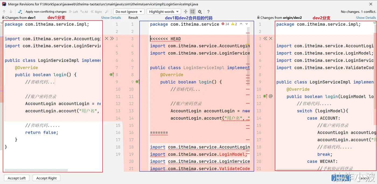This screenshot has height=184, width=377.
Task: Accept dev2 change with left double-arrow
Action: tap(265, 39)
